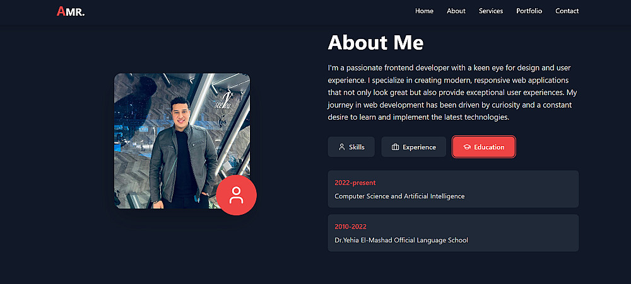This screenshot has width=631, height=284.
Task: Switch to the Skills tab
Action: pos(351,147)
